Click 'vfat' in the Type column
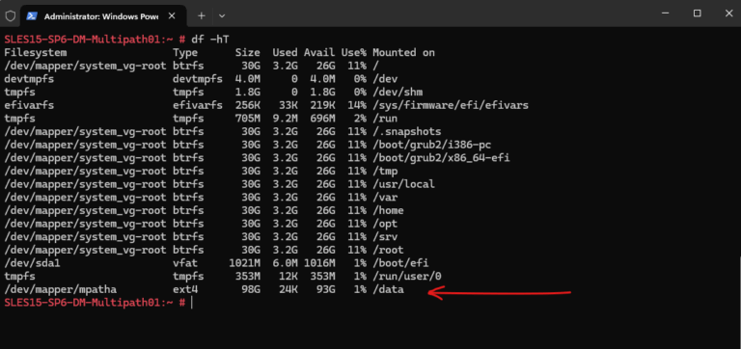Screen dimensions: 741x349 coord(185,263)
